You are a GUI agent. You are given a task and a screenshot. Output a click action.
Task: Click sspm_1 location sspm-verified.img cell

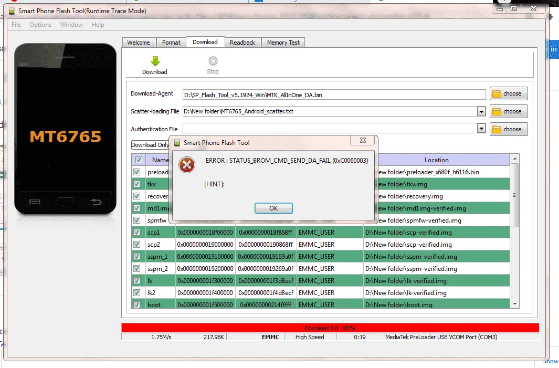[x=437, y=257]
